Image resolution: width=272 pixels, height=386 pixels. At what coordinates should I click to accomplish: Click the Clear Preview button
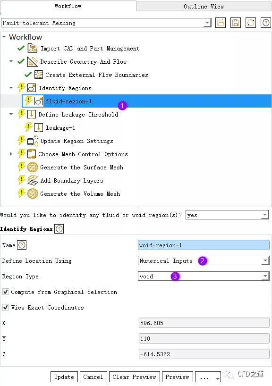coord(134,377)
